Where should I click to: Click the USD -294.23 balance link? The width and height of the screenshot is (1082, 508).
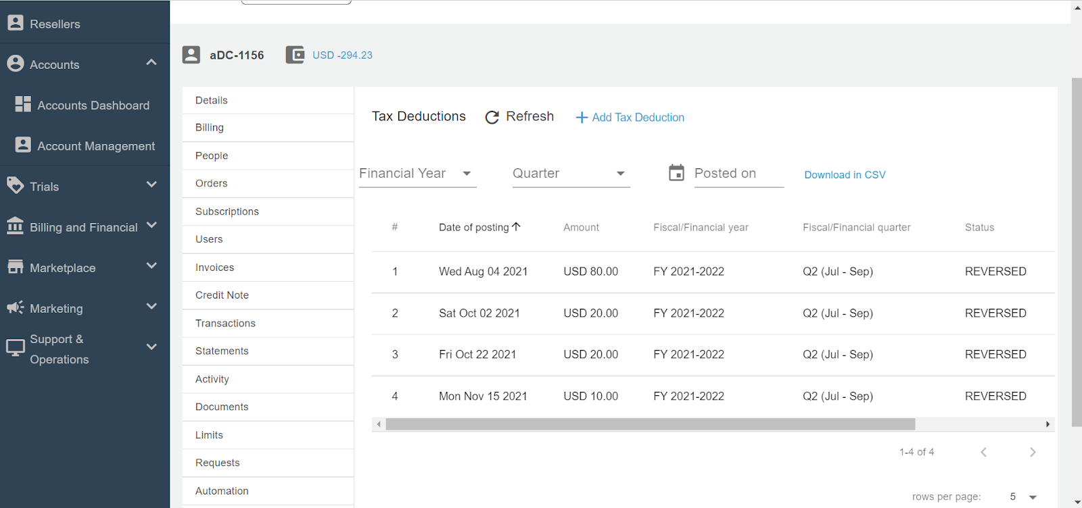tap(342, 55)
